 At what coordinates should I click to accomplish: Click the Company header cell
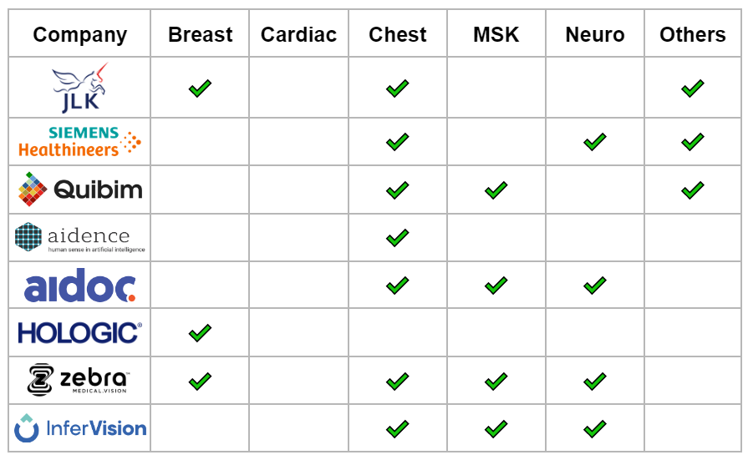coord(79,34)
